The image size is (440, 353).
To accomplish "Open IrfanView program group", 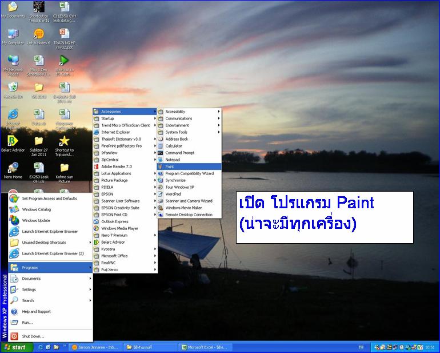I will coord(125,153).
